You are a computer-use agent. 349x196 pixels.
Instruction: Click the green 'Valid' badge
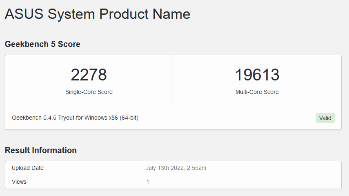point(325,118)
